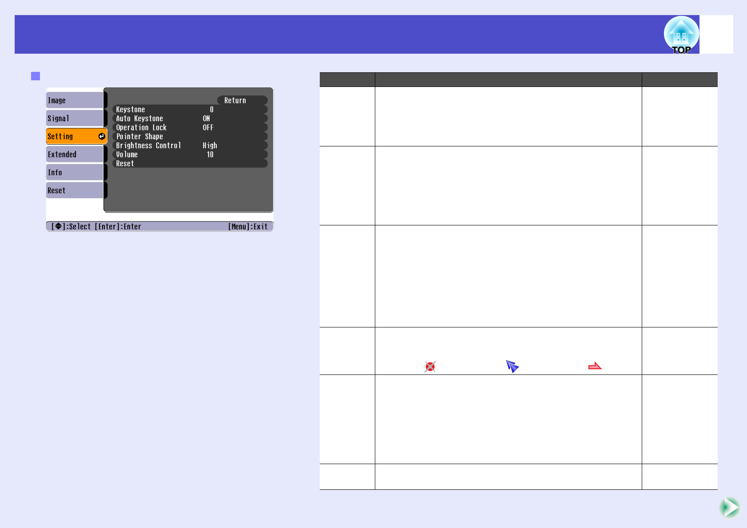
Task: Select the Volume menu entry
Action: [x=190, y=154]
